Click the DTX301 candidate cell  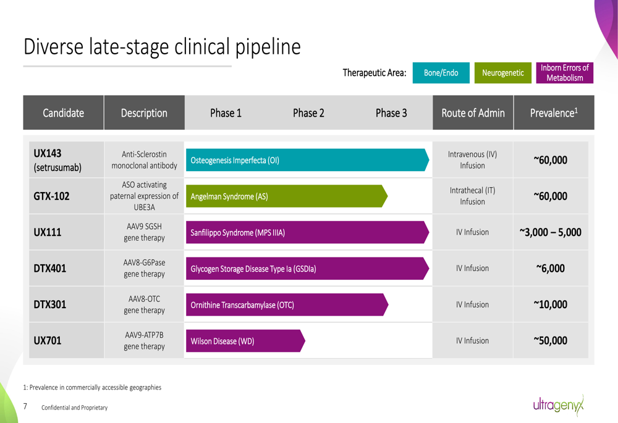pyautogui.click(x=67, y=304)
